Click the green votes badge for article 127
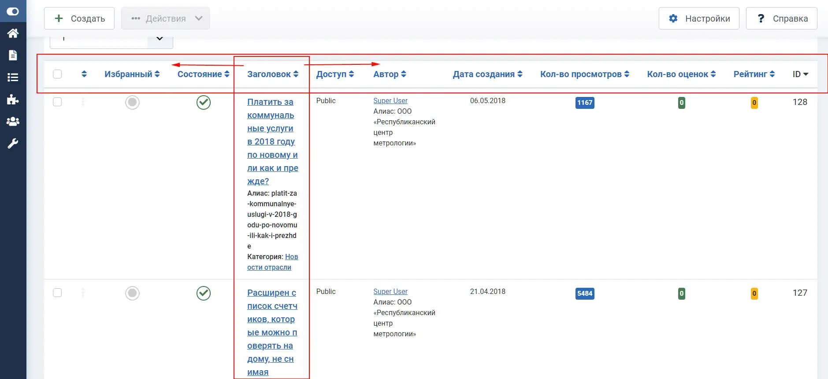Viewport: 828px width, 379px height. click(x=682, y=294)
